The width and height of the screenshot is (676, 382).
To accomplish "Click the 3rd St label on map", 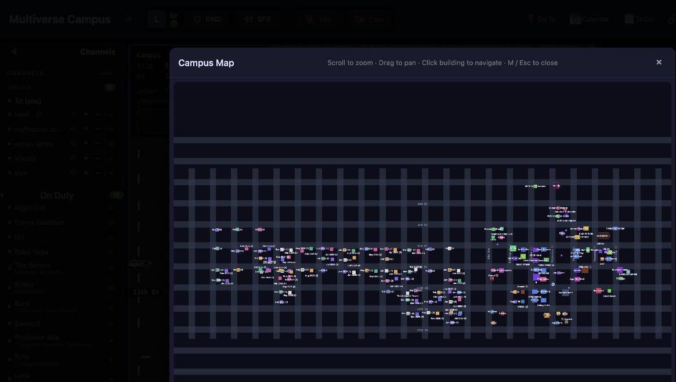I will pyautogui.click(x=422, y=225).
